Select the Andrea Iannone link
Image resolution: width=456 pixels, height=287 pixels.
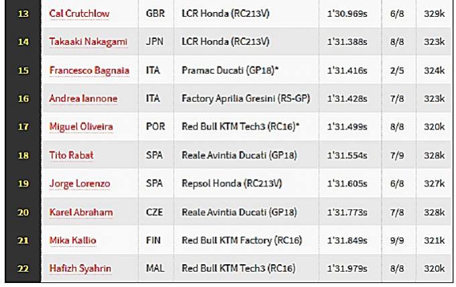coord(83,99)
